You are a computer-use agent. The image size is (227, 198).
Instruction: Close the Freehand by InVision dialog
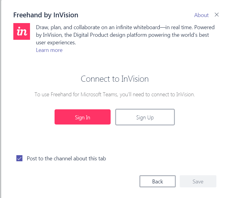pos(216,15)
